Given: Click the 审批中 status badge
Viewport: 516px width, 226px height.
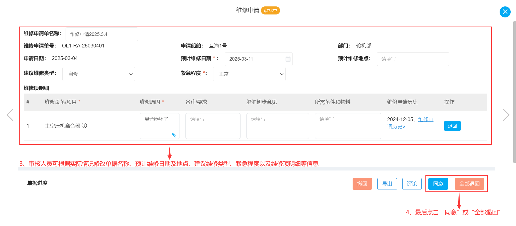Looking at the screenshot, I should point(270,10).
